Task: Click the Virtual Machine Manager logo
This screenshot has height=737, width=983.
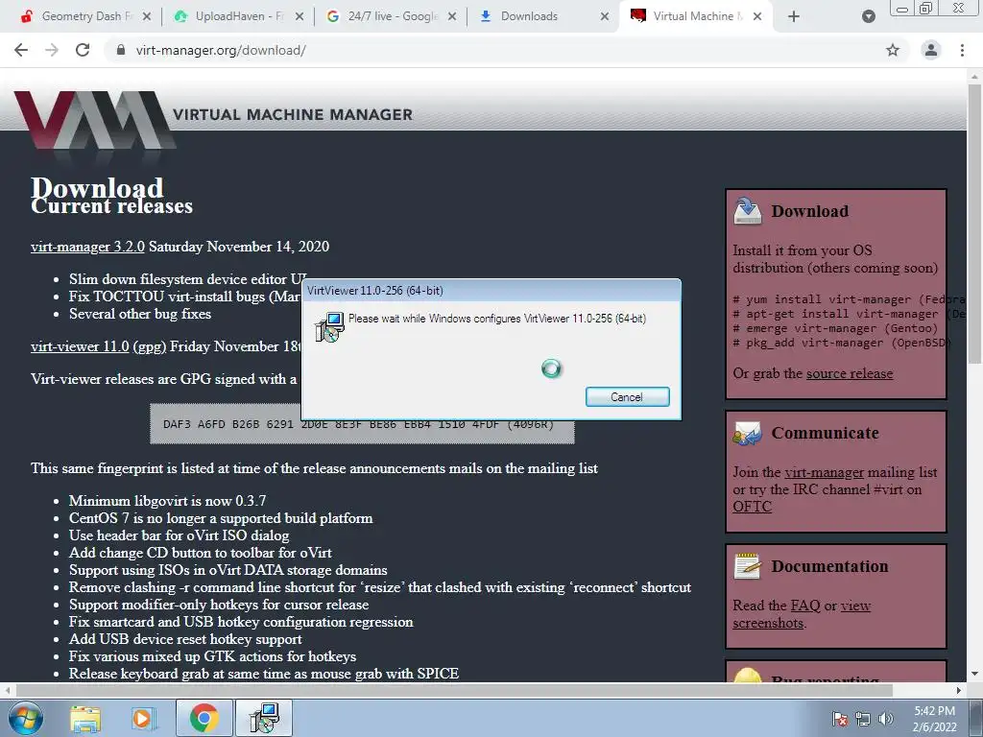Action: point(94,120)
